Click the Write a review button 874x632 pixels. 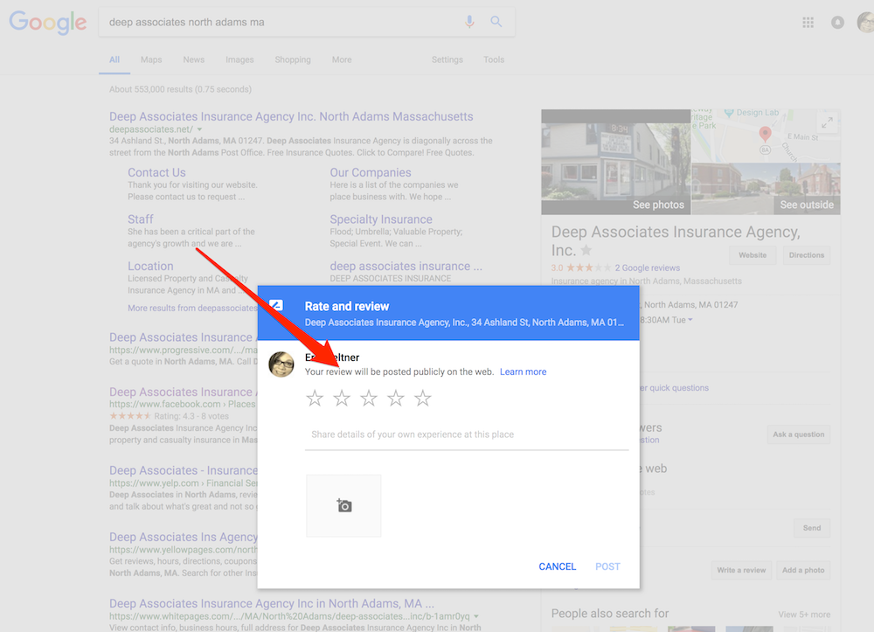(x=741, y=570)
